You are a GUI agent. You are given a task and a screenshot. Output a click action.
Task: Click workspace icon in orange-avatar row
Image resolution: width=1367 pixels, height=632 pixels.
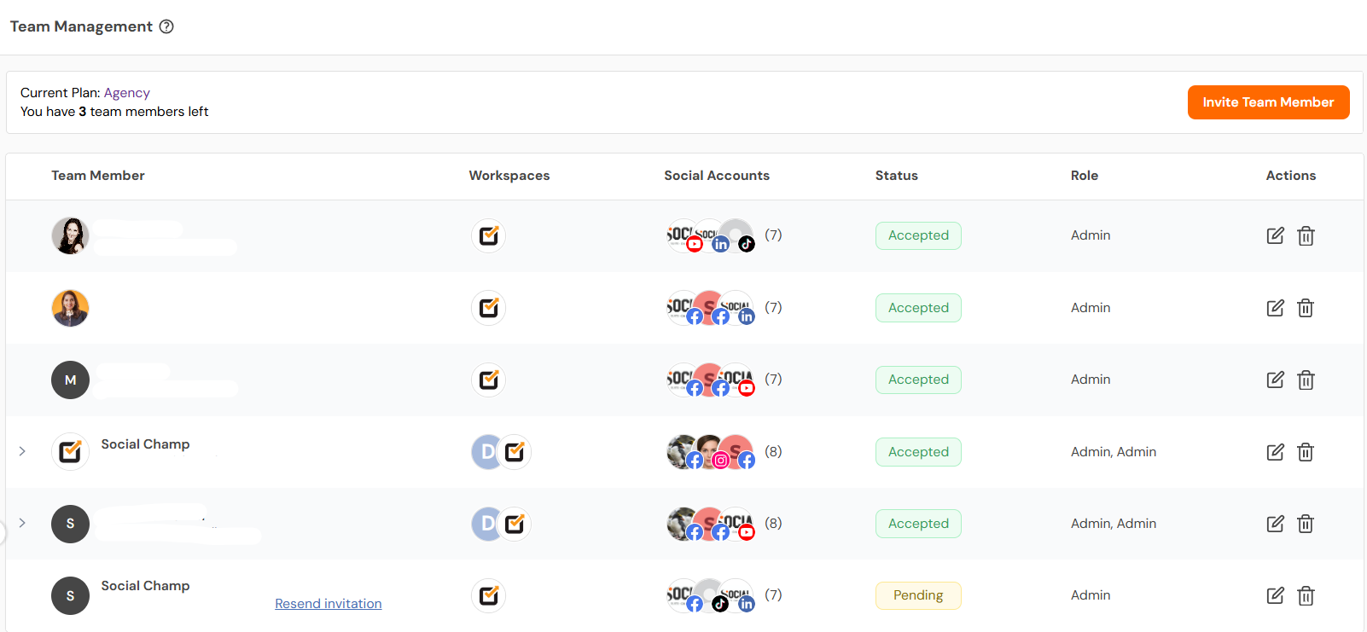[489, 308]
